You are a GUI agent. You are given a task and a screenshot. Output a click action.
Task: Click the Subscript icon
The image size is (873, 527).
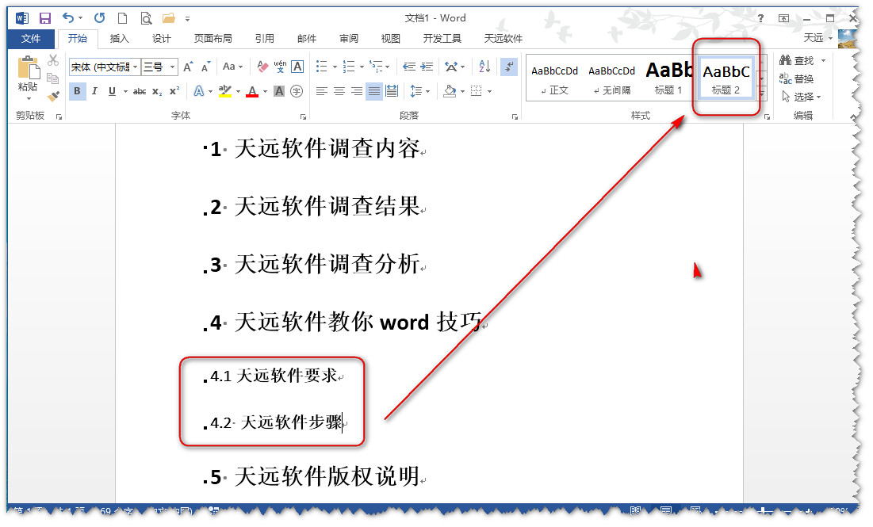click(157, 92)
